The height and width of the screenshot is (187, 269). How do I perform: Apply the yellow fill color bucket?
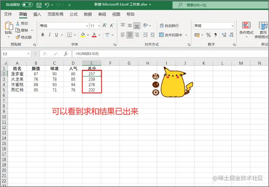83,35
